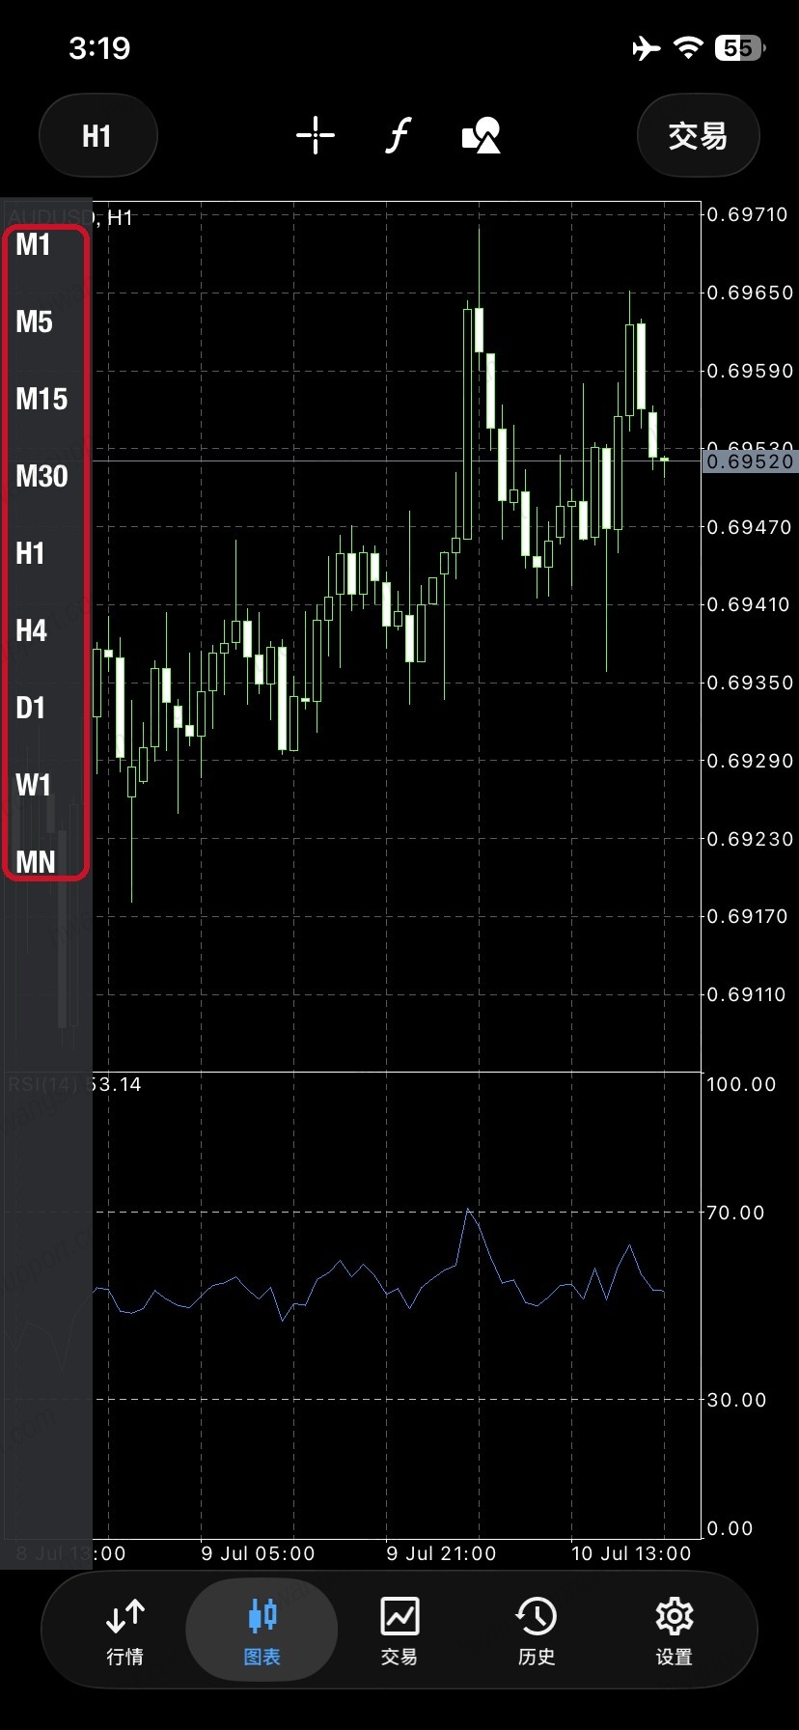Choose the M5 timeframe
Viewport: 799px width, 1730px height.
point(34,322)
